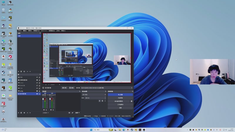Move scene up with Scenes panel up arrow
This screenshot has width=235, height=132.
pos(27,72)
